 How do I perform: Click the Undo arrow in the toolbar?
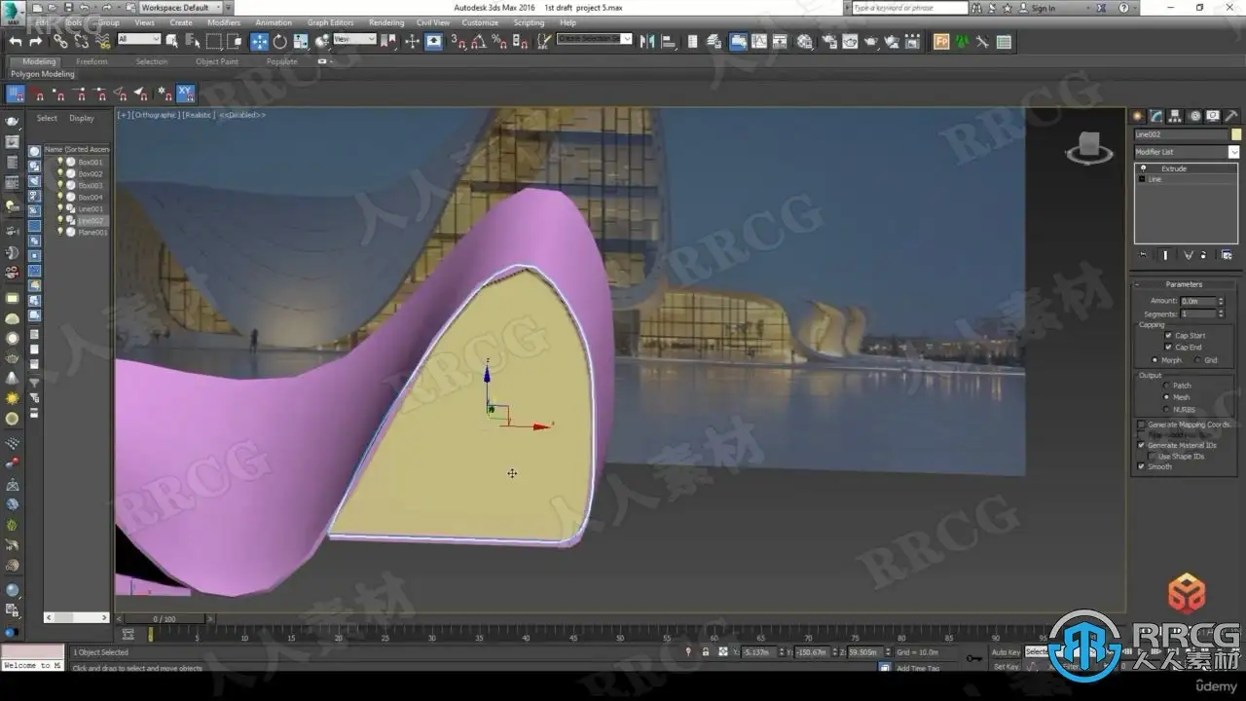[16, 41]
